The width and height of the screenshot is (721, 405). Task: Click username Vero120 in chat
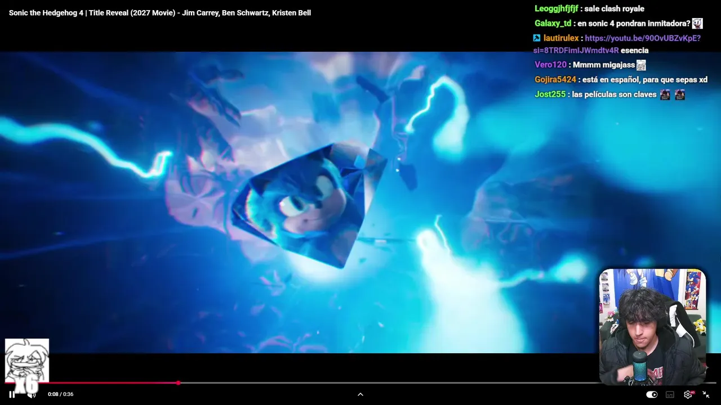tap(550, 65)
